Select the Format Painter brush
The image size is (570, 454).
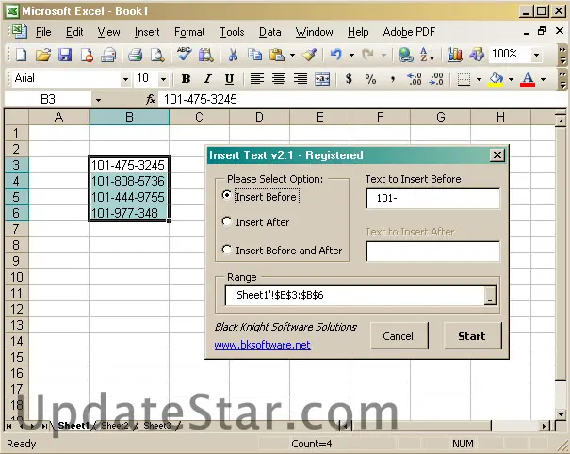[x=310, y=55]
